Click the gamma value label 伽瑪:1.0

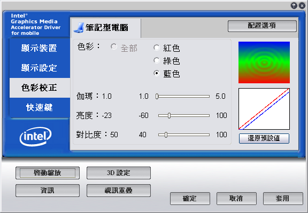click(x=94, y=96)
